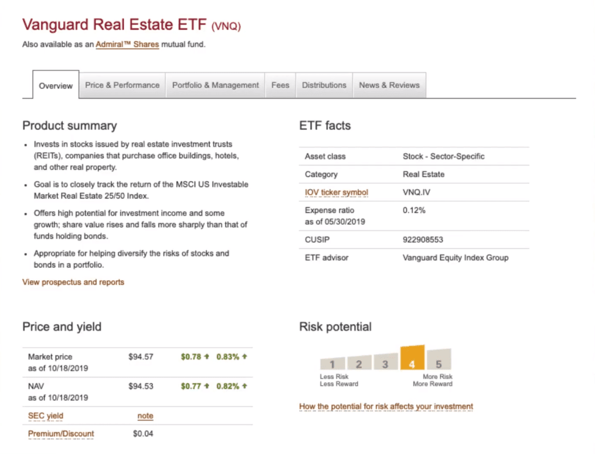Image resolution: width=595 pixels, height=454 pixels.
Task: Select risk level 2 bar
Action: click(359, 363)
